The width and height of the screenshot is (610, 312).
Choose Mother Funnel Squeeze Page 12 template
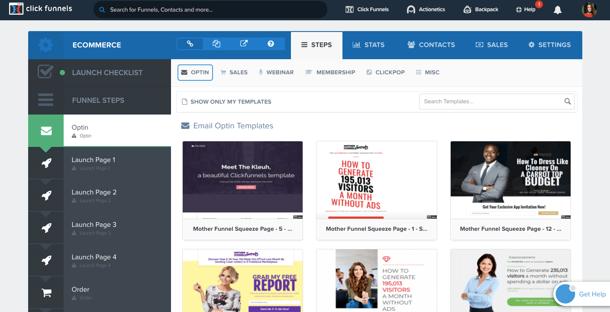point(510,190)
